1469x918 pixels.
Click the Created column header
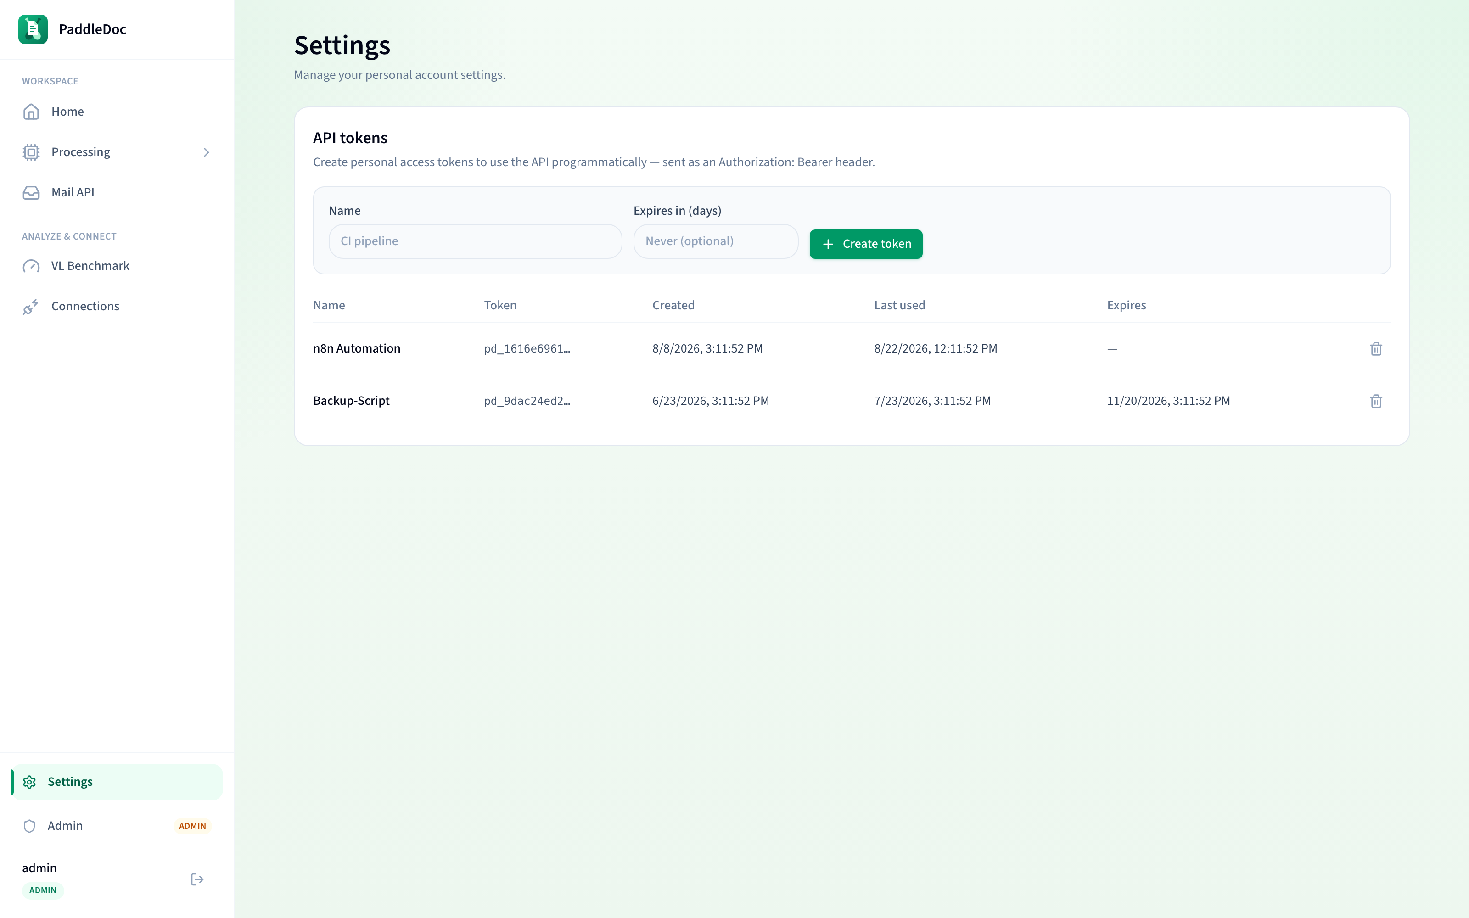[x=673, y=305]
